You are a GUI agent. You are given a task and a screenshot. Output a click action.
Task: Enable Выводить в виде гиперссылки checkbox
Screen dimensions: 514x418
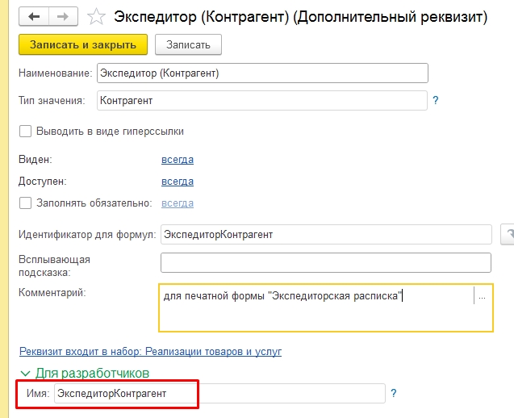point(25,132)
